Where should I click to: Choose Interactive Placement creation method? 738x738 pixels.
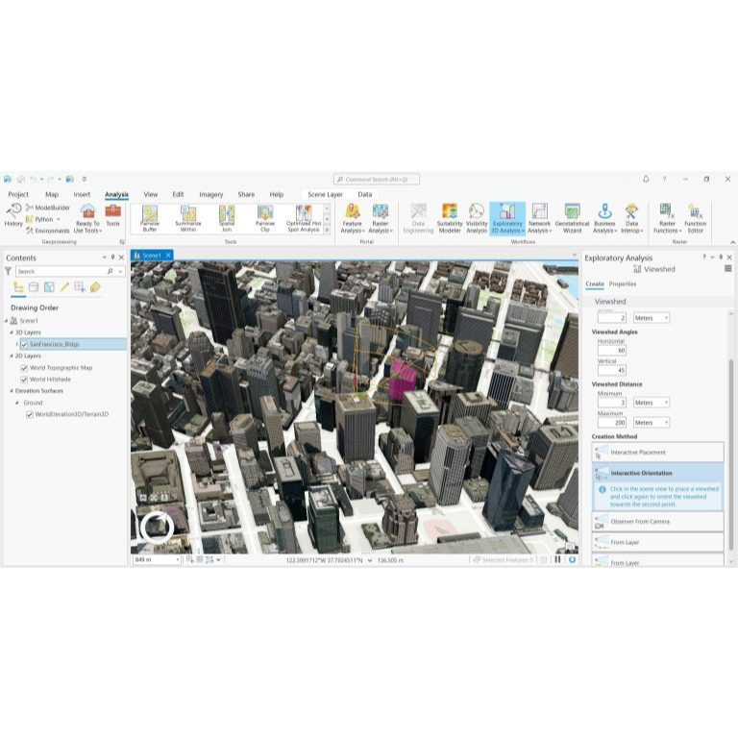coord(657,453)
